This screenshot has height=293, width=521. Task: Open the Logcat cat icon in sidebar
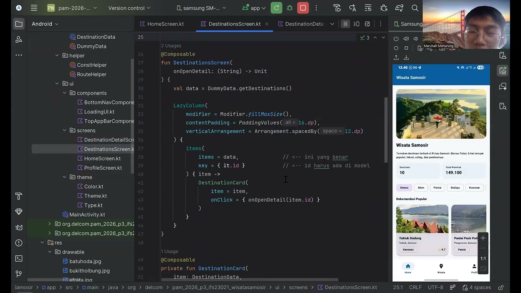19,227
